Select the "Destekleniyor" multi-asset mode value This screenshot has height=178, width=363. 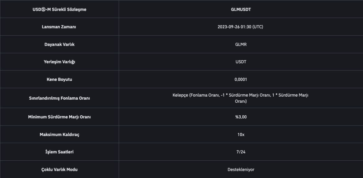(x=241, y=170)
